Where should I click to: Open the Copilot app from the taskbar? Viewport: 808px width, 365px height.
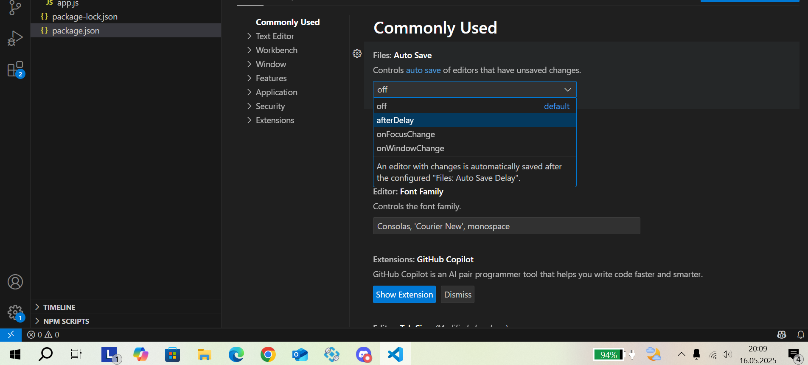140,354
